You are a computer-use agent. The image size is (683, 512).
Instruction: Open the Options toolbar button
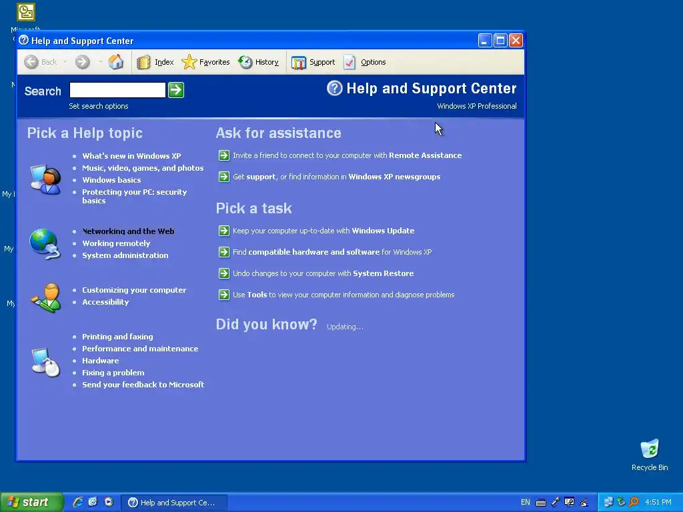365,62
